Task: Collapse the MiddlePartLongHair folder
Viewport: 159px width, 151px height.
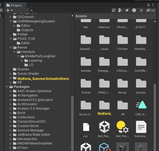Action: click(x=18, y=56)
